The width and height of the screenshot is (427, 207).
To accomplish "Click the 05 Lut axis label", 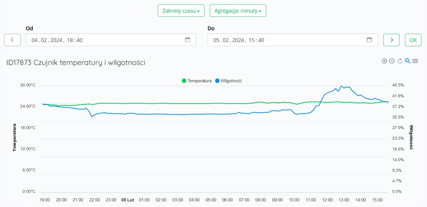I will 128,200.
